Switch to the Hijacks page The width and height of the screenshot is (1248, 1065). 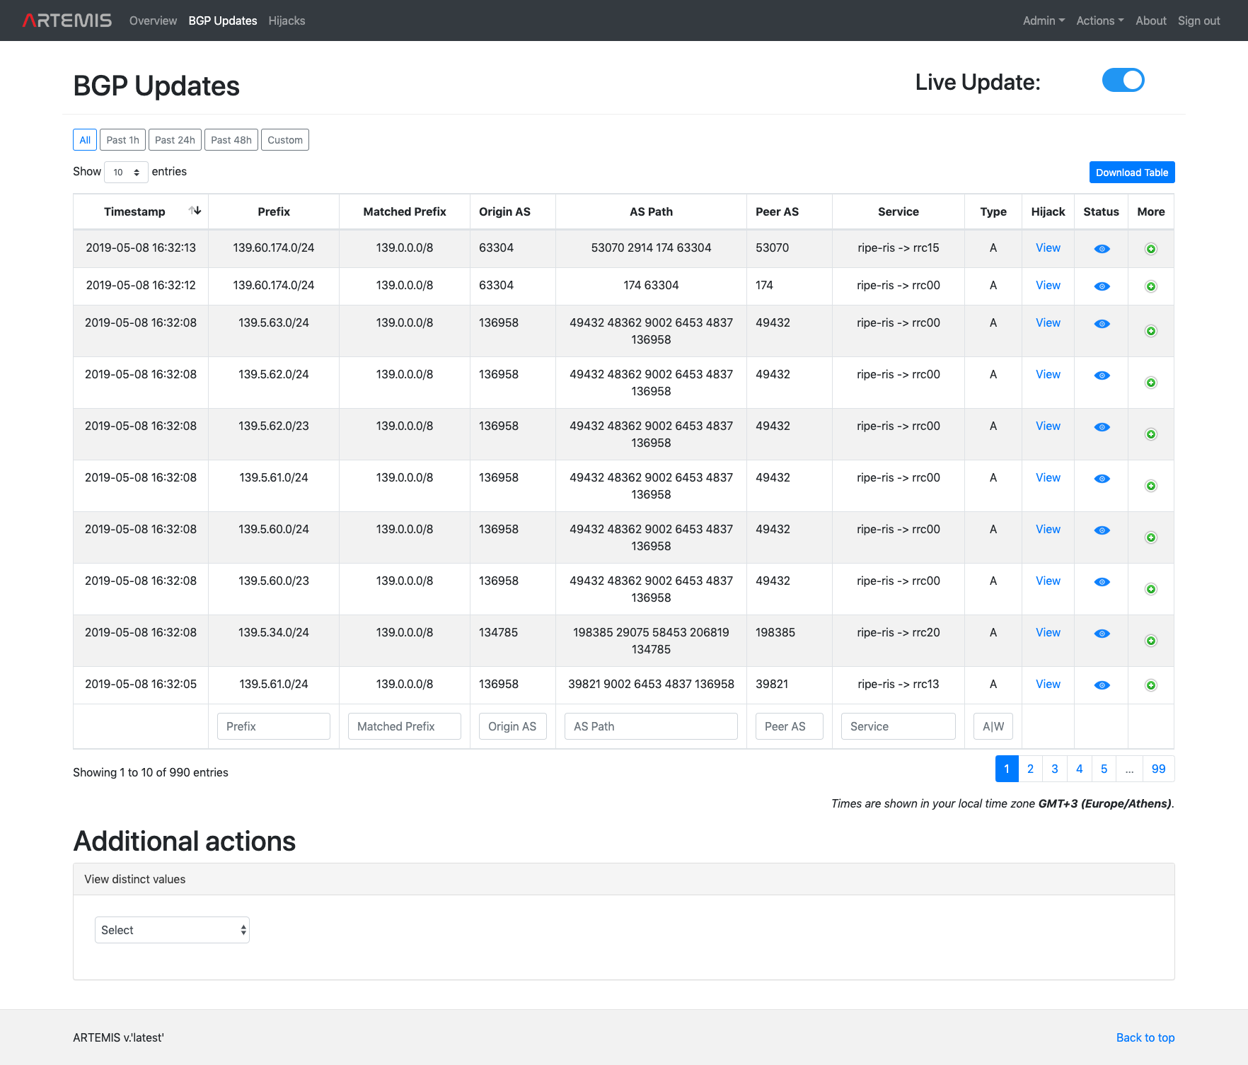(286, 21)
